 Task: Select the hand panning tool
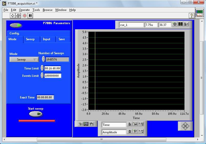pyautogui.click(x=91, y=124)
